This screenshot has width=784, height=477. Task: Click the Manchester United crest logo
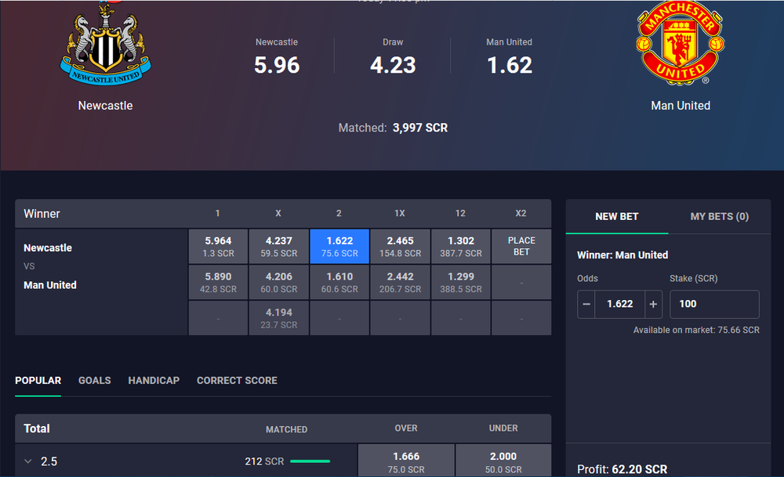click(680, 43)
